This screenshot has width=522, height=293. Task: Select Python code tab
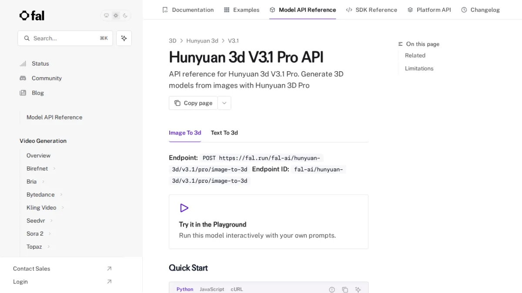point(185,289)
